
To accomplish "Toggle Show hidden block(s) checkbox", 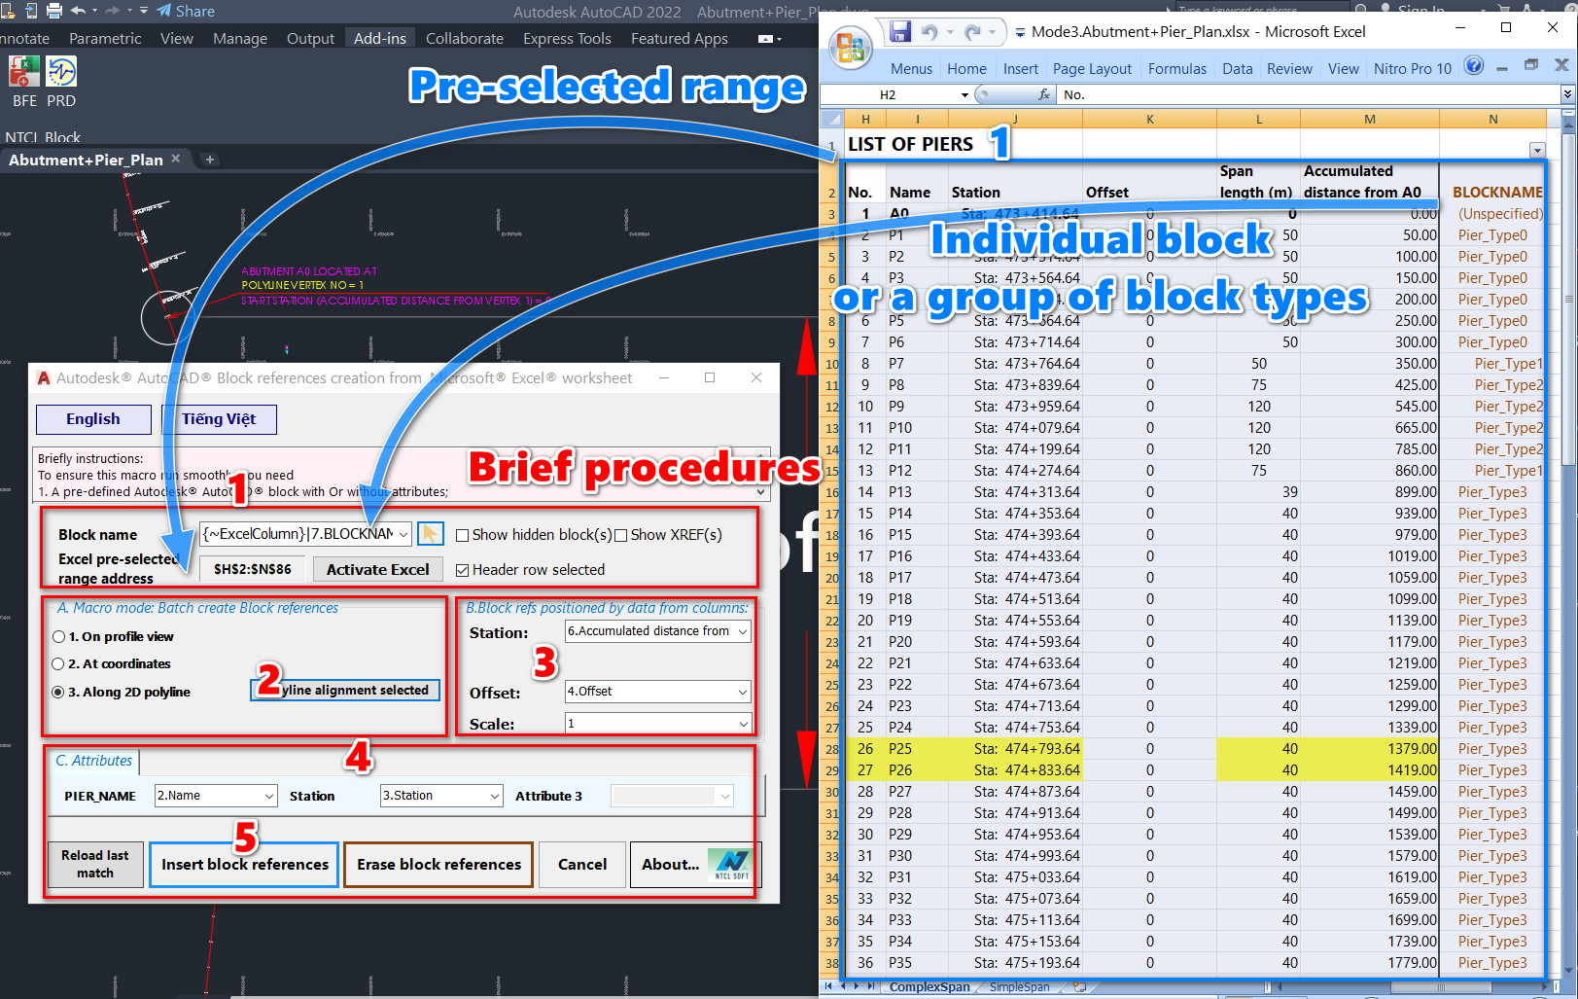I will (x=462, y=535).
